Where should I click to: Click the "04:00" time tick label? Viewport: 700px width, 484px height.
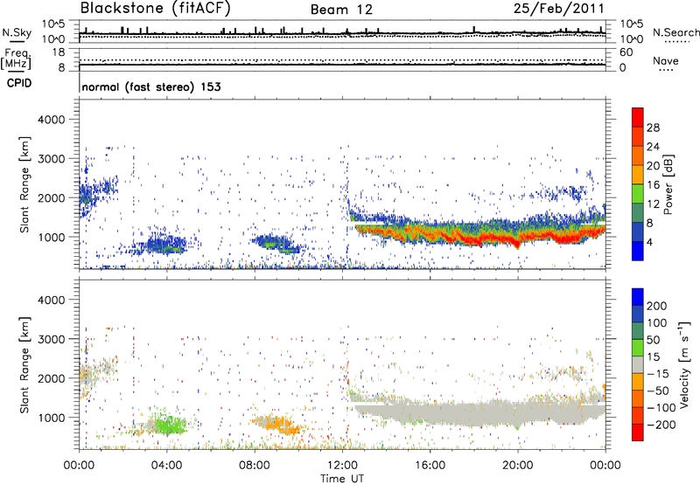pyautogui.click(x=166, y=465)
